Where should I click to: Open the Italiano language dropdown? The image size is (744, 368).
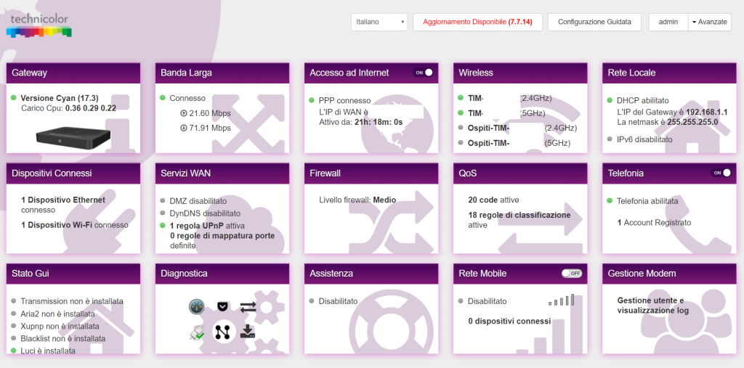coord(379,22)
